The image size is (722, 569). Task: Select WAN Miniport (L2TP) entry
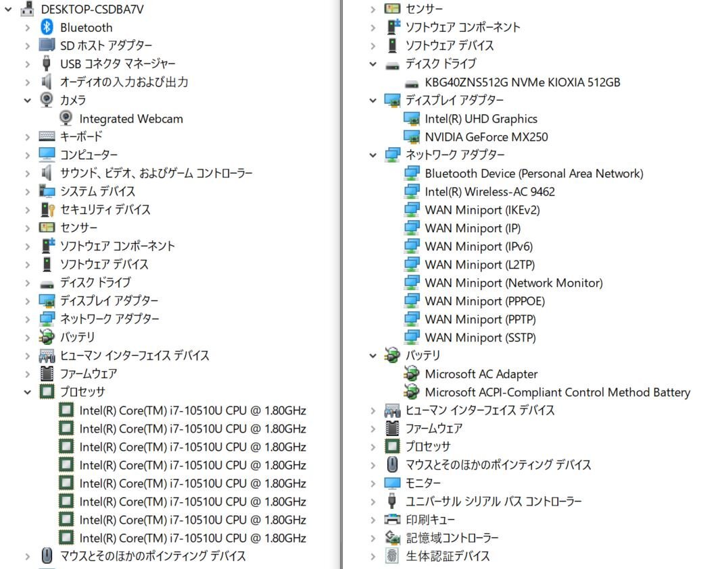tap(479, 265)
